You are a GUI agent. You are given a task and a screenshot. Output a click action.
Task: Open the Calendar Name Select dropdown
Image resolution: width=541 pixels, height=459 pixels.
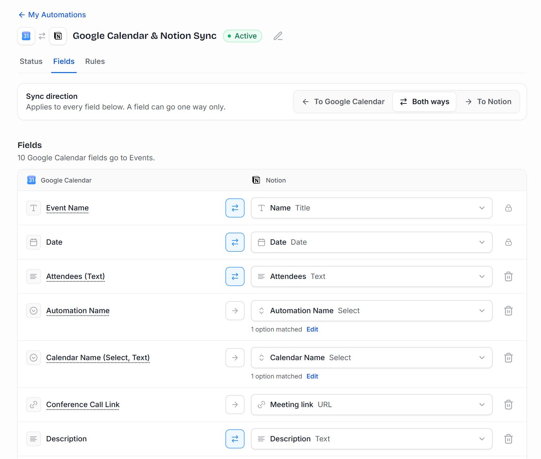point(372,358)
